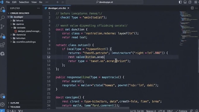The width and height of the screenshot is (199, 112).
Task: Open the Run and Debug view
Action: [x=3, y=36]
